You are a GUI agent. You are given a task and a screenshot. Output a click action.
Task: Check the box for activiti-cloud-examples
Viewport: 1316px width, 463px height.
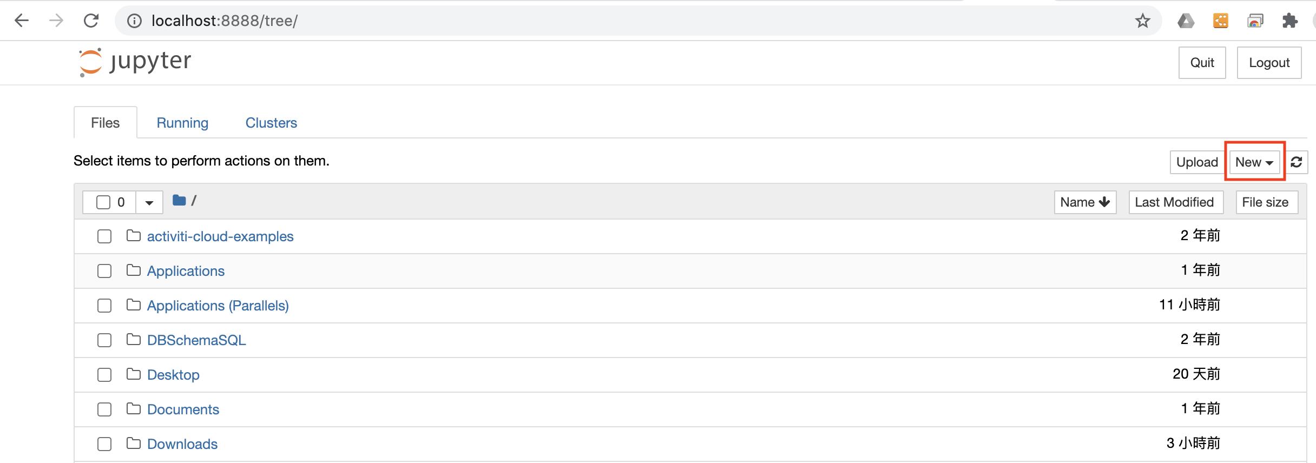104,236
